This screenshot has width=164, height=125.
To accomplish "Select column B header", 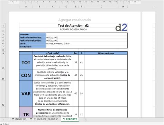I will click(x=39, y=7).
